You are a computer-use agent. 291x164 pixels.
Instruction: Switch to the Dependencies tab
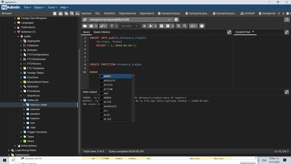tap(127, 13)
